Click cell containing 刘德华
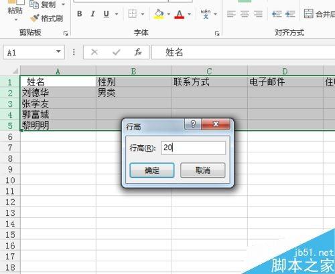The image size is (335, 274). (58, 93)
